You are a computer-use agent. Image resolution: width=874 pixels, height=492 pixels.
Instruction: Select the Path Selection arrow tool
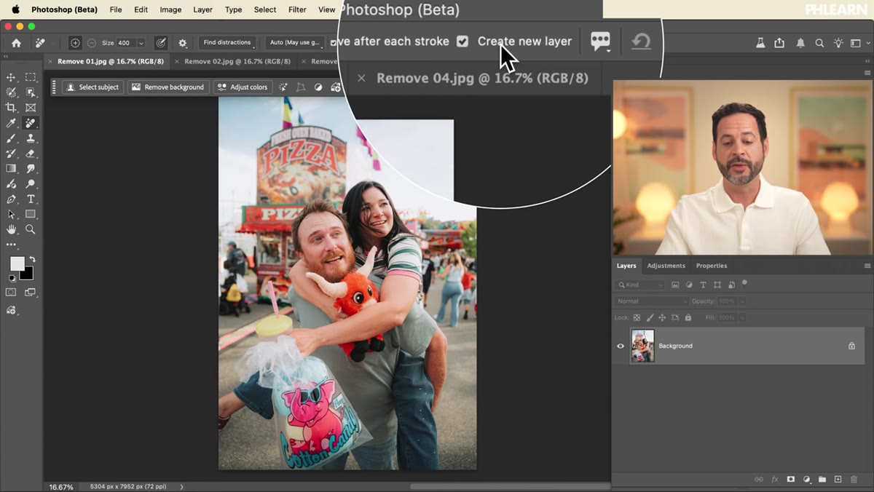click(11, 215)
